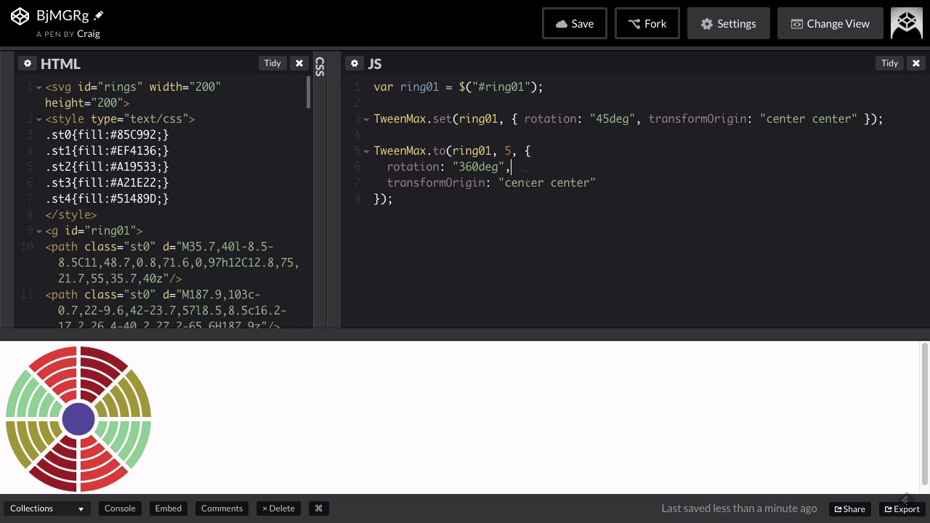Click the preview pane vertical scrollbar
Screen dimensions: 930x523
924,414
